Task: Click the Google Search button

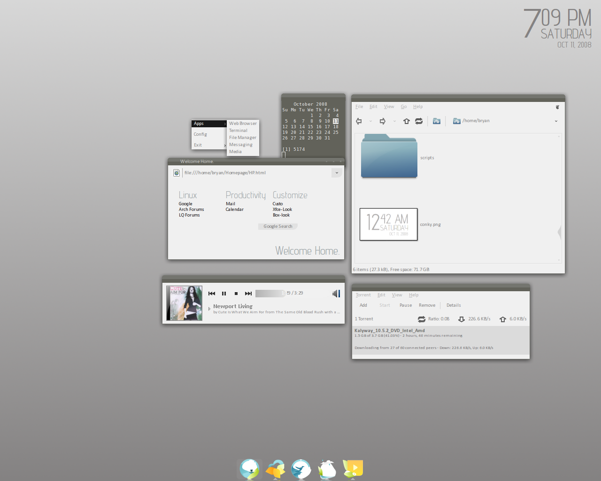Action: tap(278, 226)
